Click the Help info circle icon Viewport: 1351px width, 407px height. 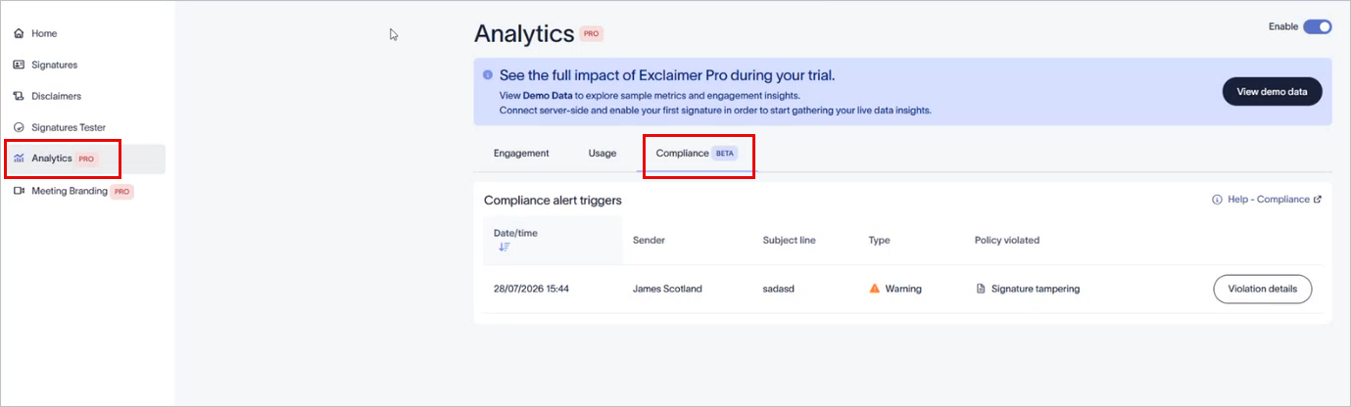point(1217,200)
